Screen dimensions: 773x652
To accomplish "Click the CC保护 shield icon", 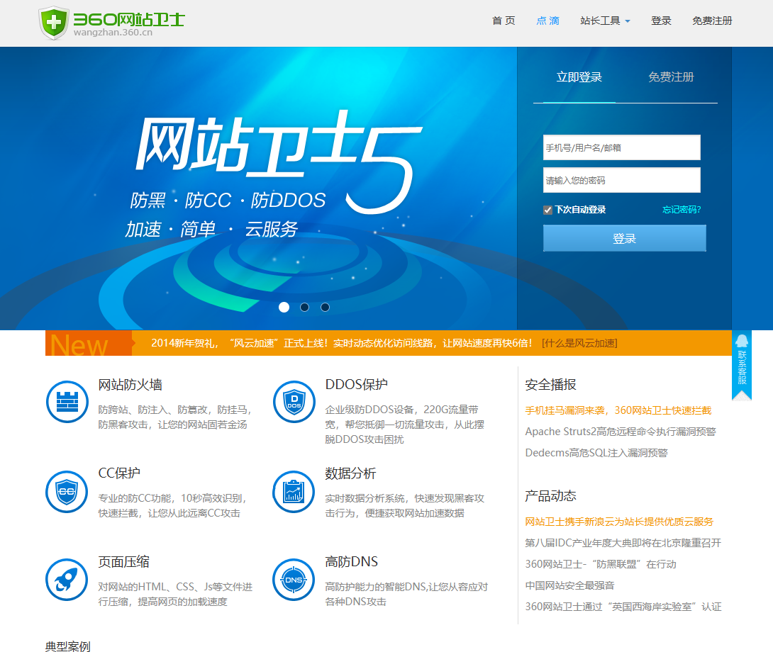I will tap(67, 491).
